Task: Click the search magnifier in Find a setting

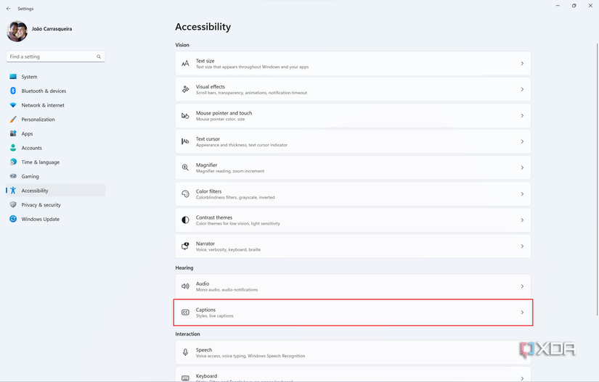Action: [x=99, y=57]
